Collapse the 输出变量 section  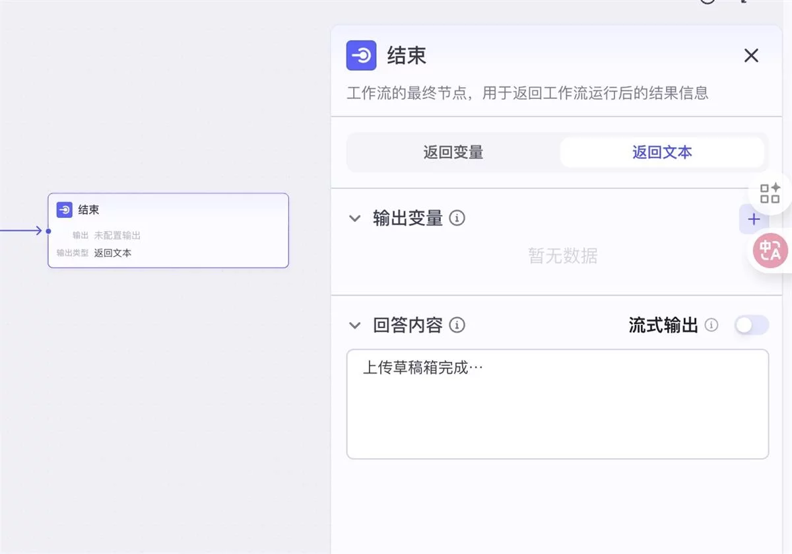pyautogui.click(x=354, y=219)
